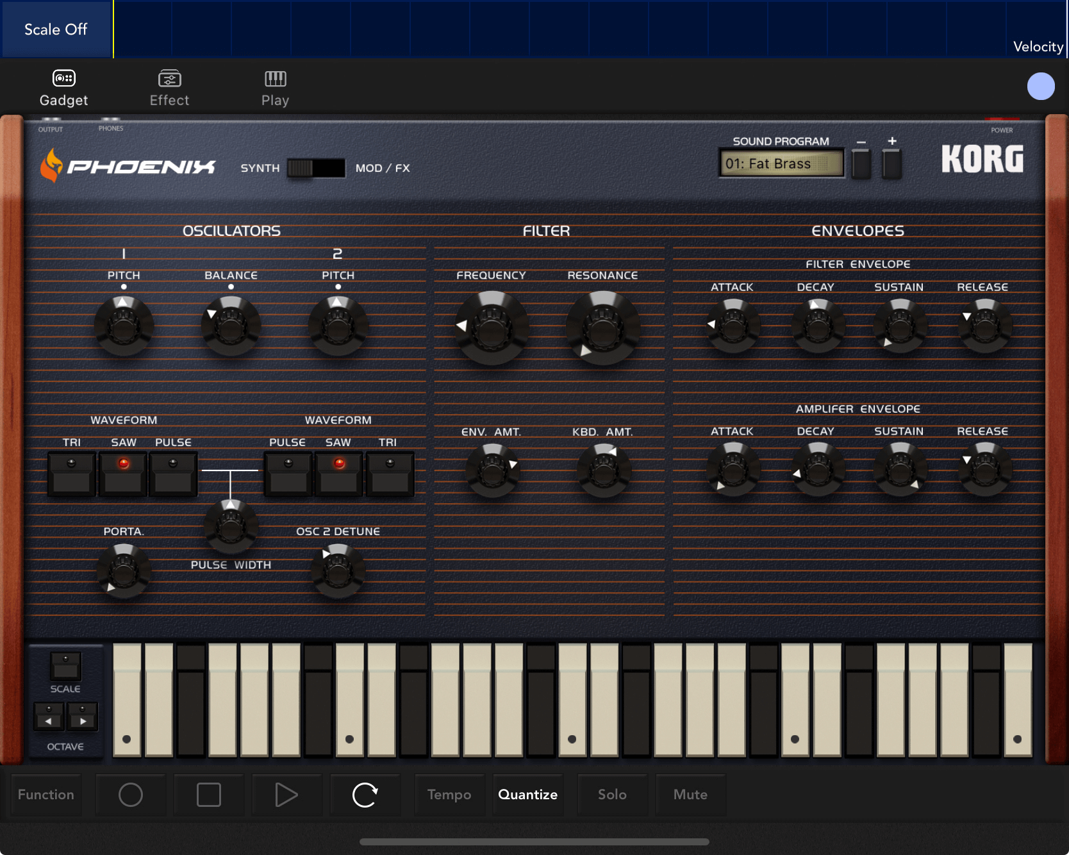The image size is (1069, 855).
Task: Click the Filter Resonance knob
Action: click(602, 328)
